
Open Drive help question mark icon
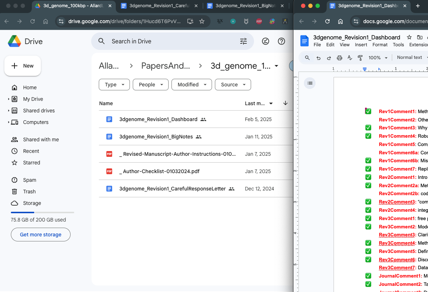point(281,41)
